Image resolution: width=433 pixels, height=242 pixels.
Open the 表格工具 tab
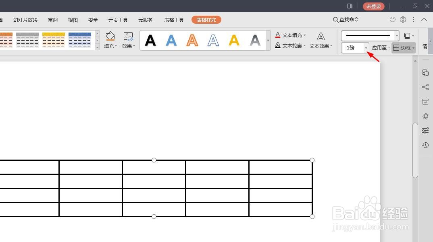click(x=174, y=20)
